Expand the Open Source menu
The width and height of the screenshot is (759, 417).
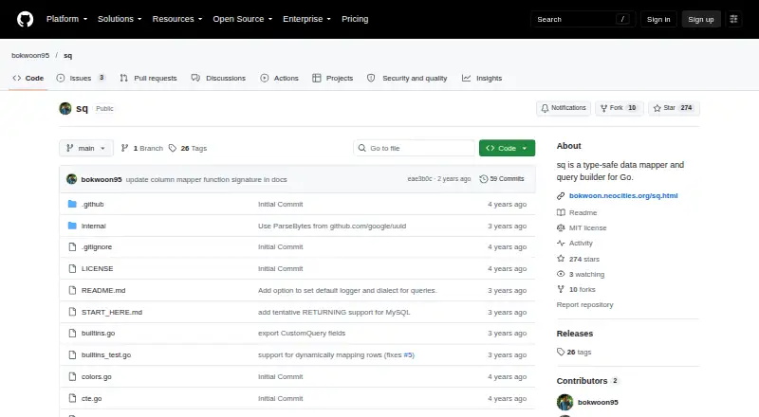coord(243,19)
